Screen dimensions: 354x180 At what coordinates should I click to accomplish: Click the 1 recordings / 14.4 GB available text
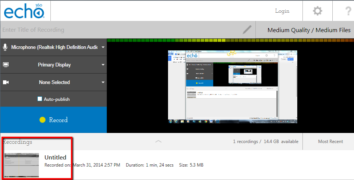click(265, 142)
